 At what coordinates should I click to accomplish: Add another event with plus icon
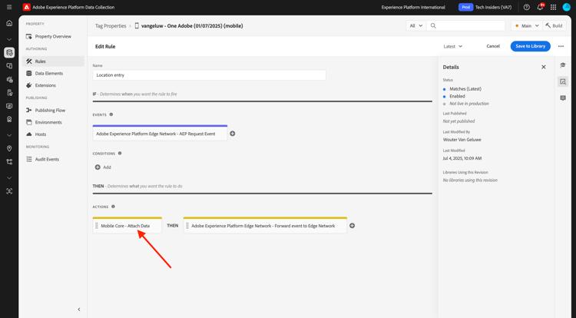pyautogui.click(x=233, y=134)
